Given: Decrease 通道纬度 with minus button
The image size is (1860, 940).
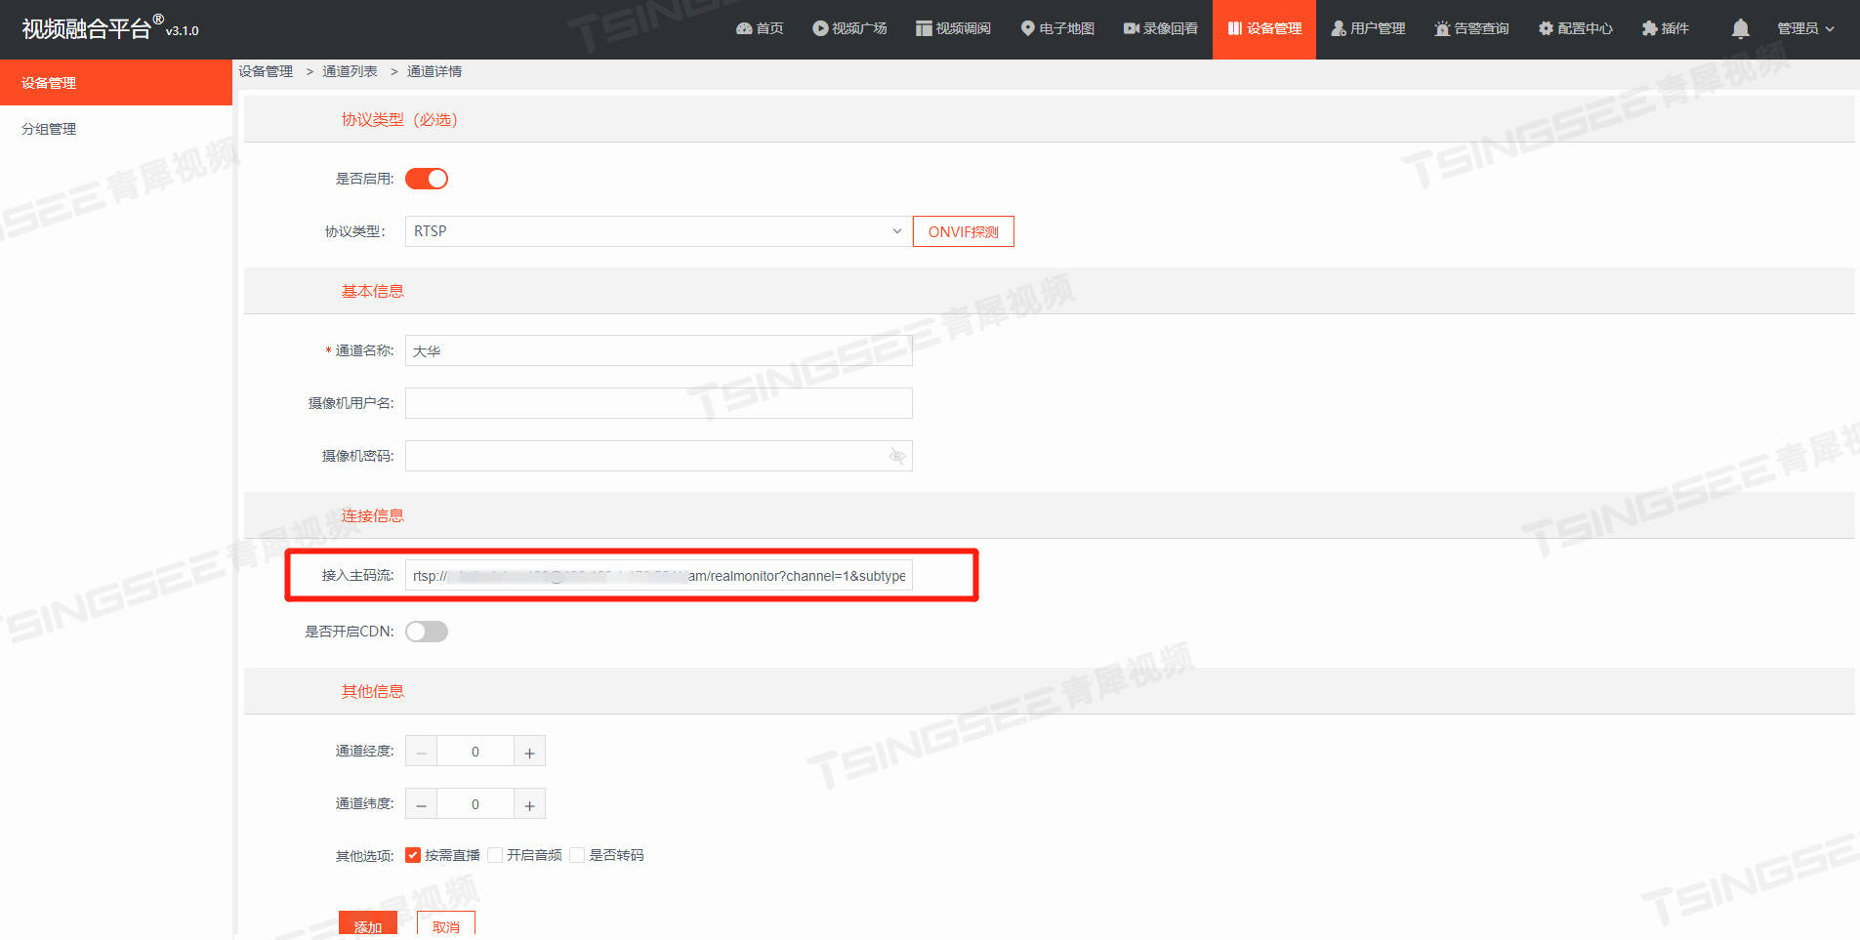Looking at the screenshot, I should coord(421,804).
